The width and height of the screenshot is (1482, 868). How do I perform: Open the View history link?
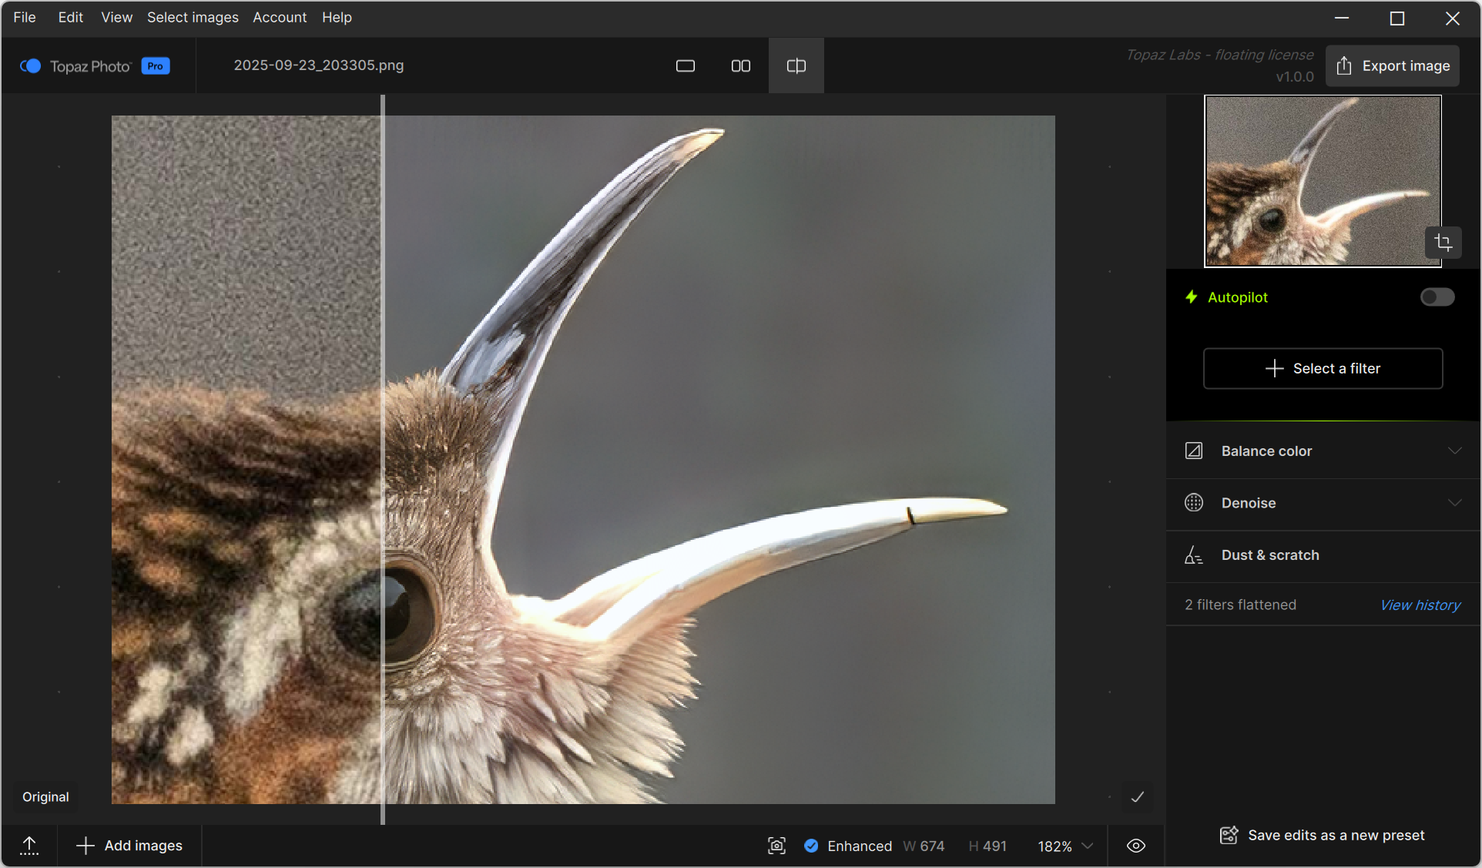point(1420,605)
